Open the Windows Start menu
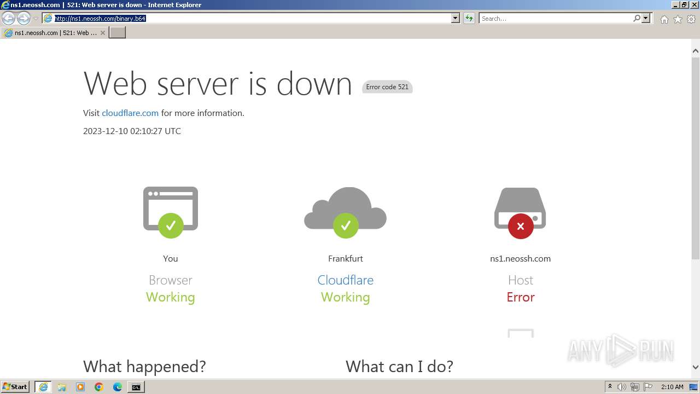The image size is (700, 394). point(15,387)
